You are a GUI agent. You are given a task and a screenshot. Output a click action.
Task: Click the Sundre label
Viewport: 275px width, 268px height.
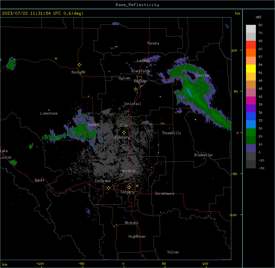click(93, 124)
